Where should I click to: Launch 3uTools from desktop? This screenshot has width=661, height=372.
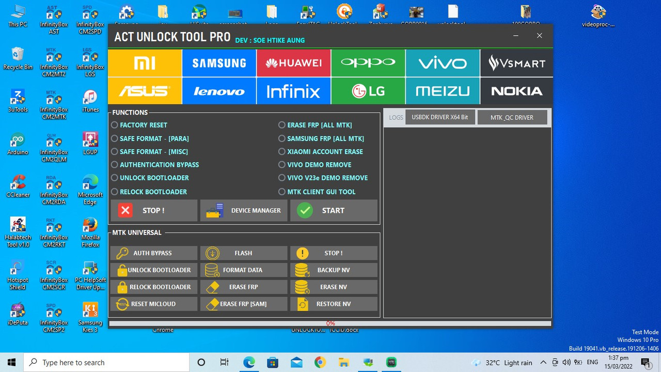tap(18, 101)
